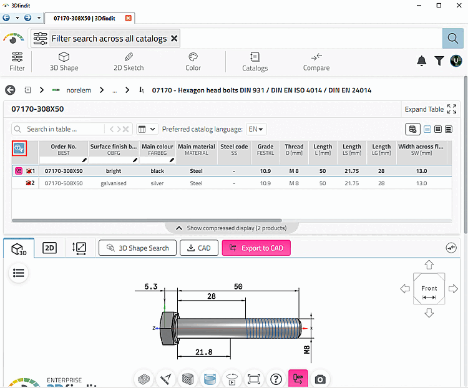Open 3D Shape search mode
The height and width of the screenshot is (388, 468).
coord(64,62)
